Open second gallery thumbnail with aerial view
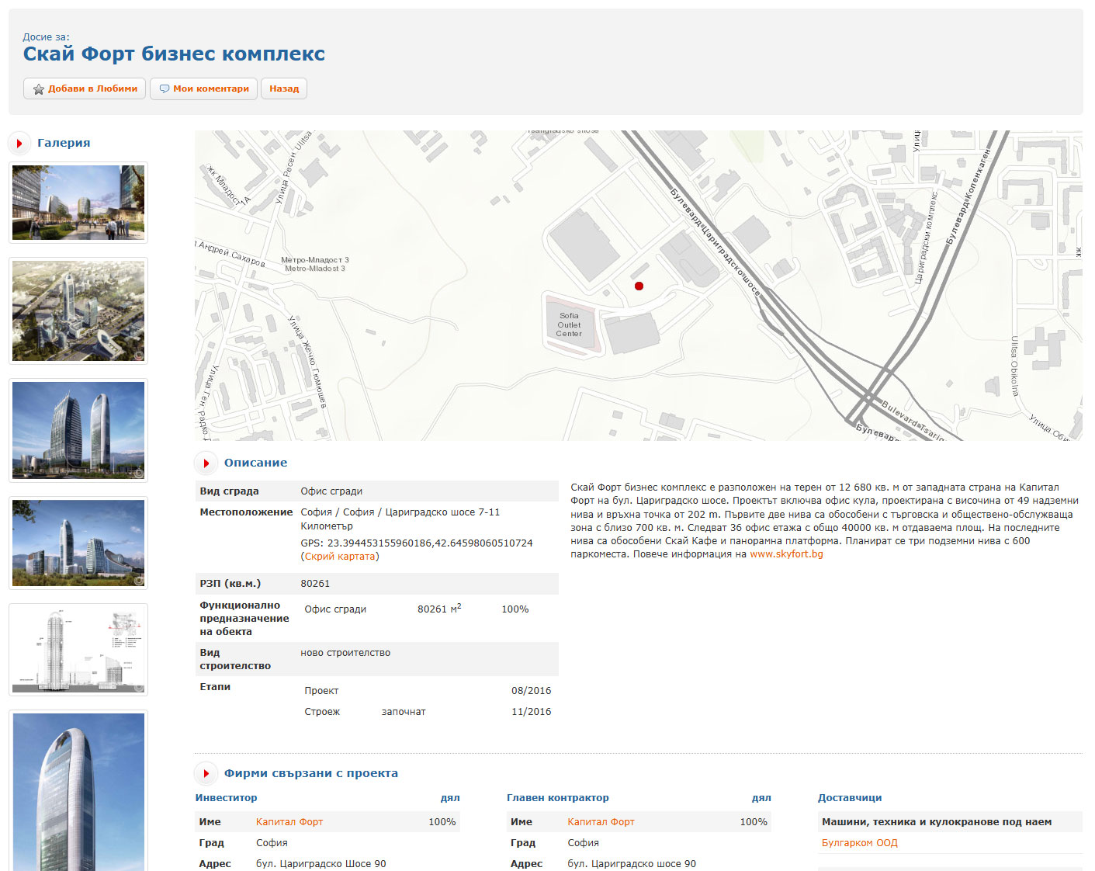Image resolution: width=1095 pixels, height=871 pixels. coord(78,311)
